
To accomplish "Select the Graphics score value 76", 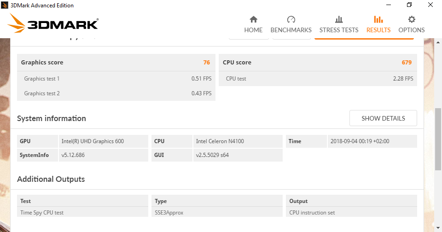I will (207, 62).
